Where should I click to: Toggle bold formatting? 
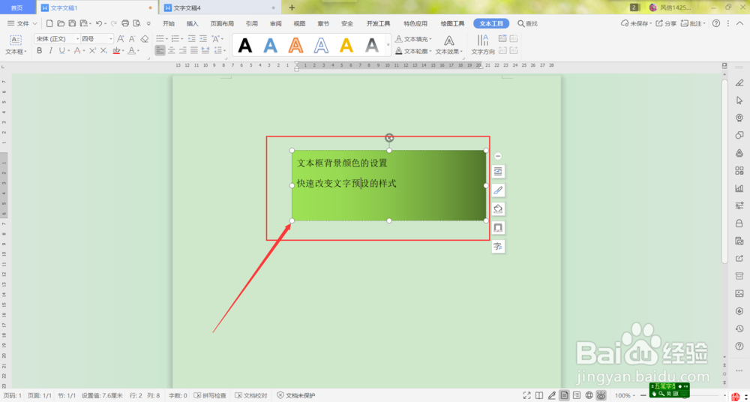click(x=40, y=50)
